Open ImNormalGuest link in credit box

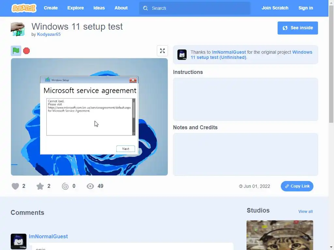coord(229,52)
